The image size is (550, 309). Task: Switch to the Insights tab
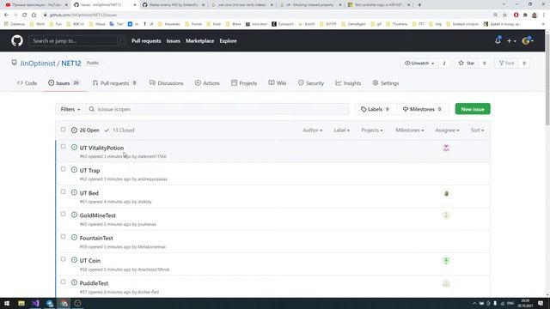(x=348, y=83)
